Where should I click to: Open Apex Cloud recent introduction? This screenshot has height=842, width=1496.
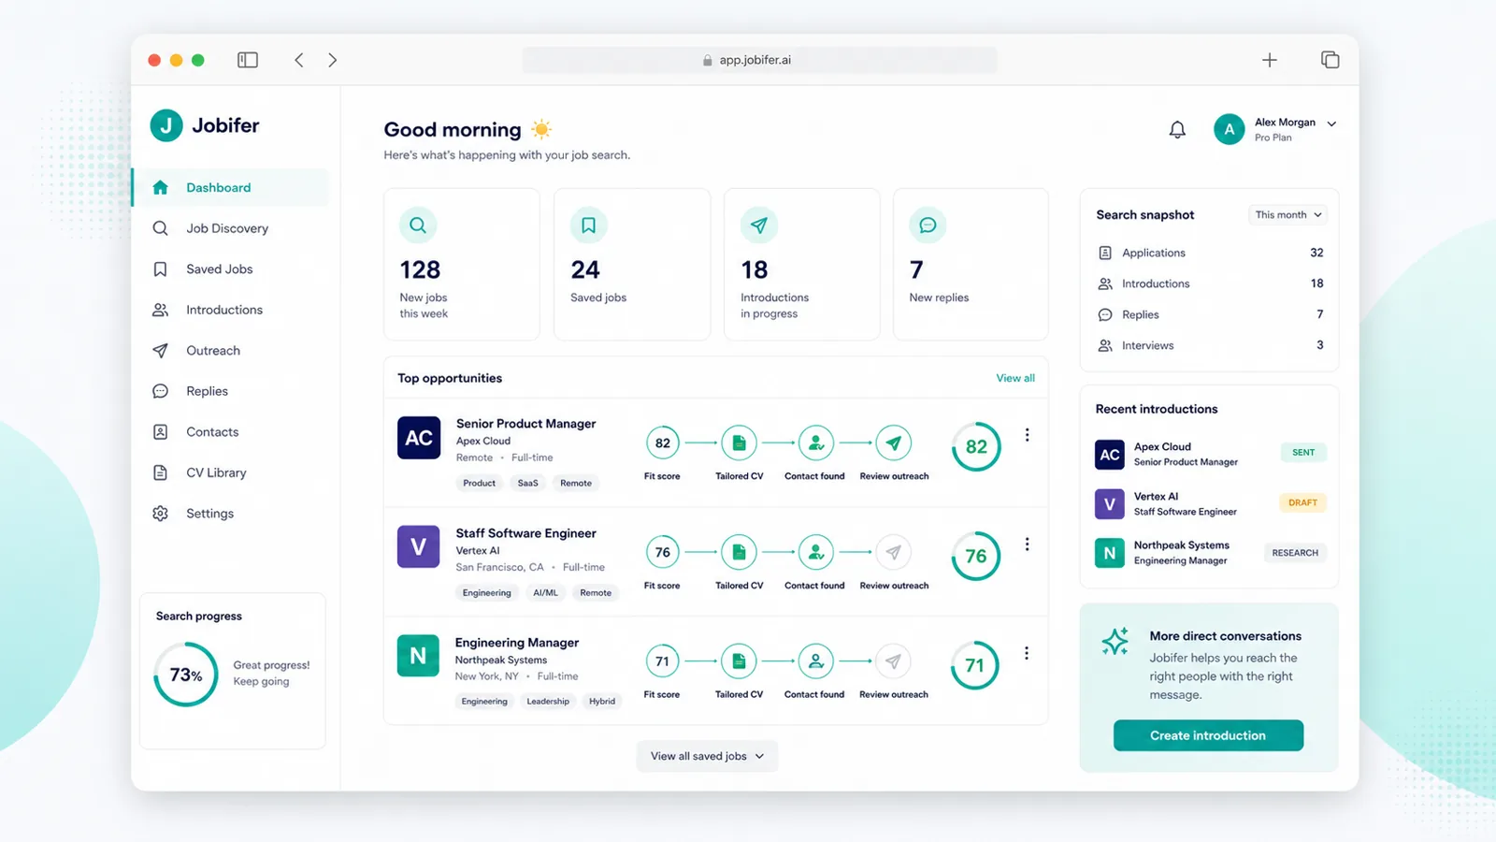[x=1210, y=454]
